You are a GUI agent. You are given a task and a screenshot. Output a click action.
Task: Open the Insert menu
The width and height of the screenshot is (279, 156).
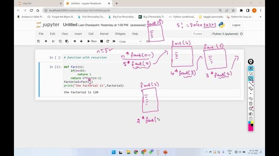click(78, 34)
